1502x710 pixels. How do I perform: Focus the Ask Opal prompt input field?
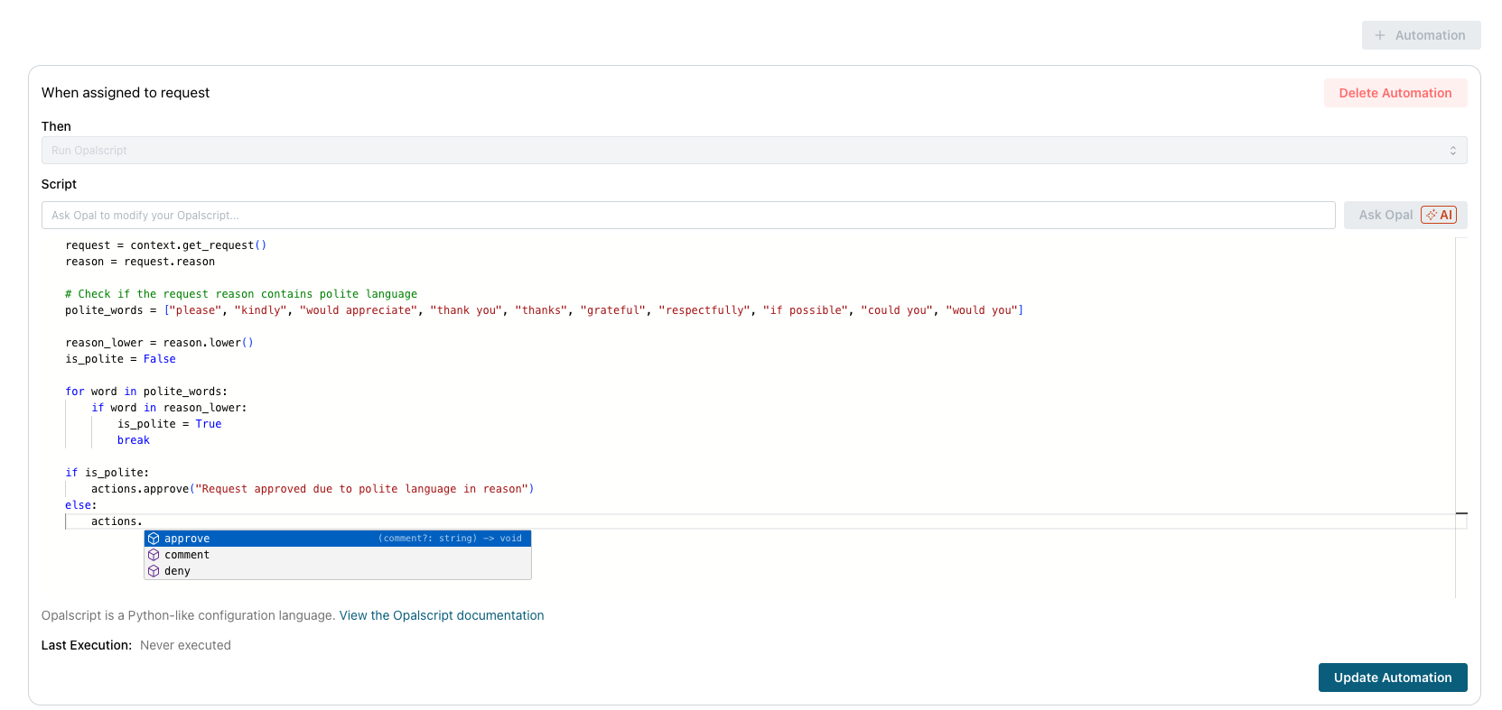click(688, 215)
